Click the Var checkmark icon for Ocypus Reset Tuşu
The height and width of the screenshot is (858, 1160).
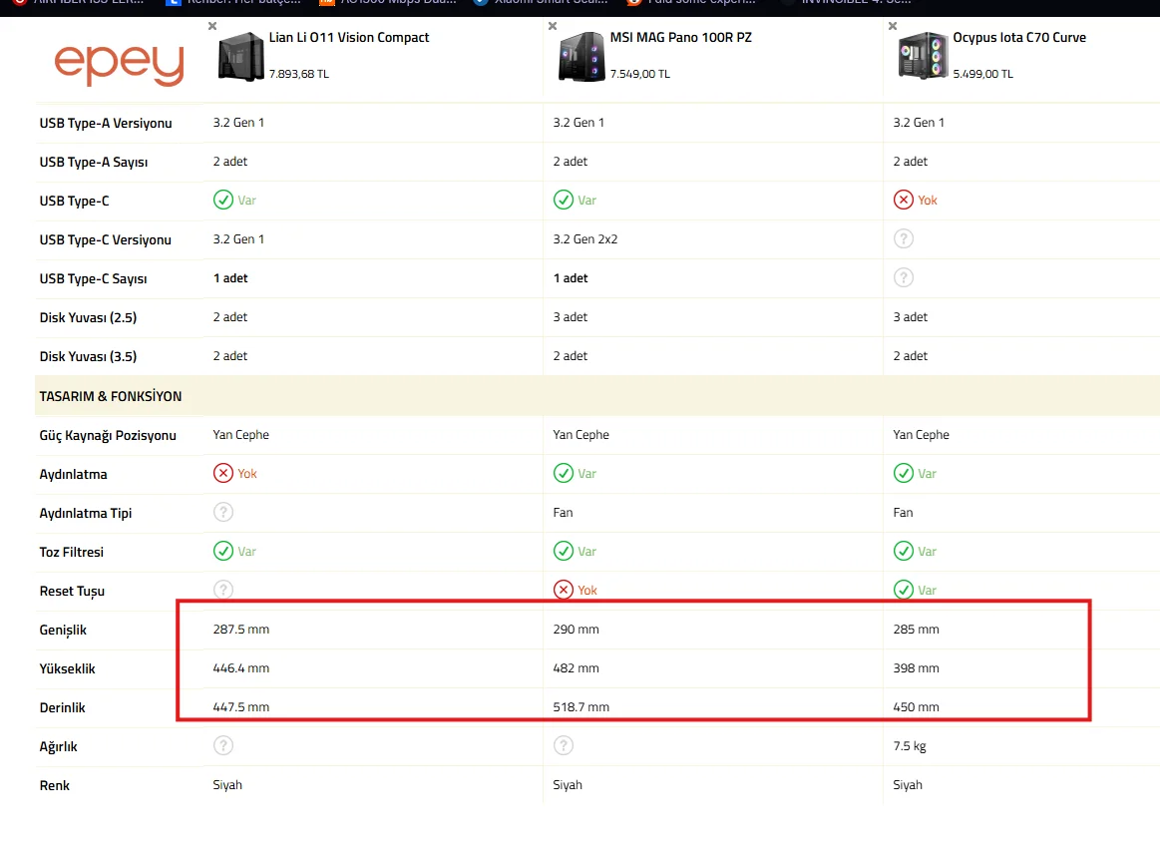tap(904, 590)
